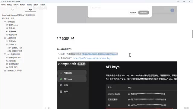193x109 pixels.
Task: Restore down the Typora window
Action: pyautogui.click(x=184, y=1)
